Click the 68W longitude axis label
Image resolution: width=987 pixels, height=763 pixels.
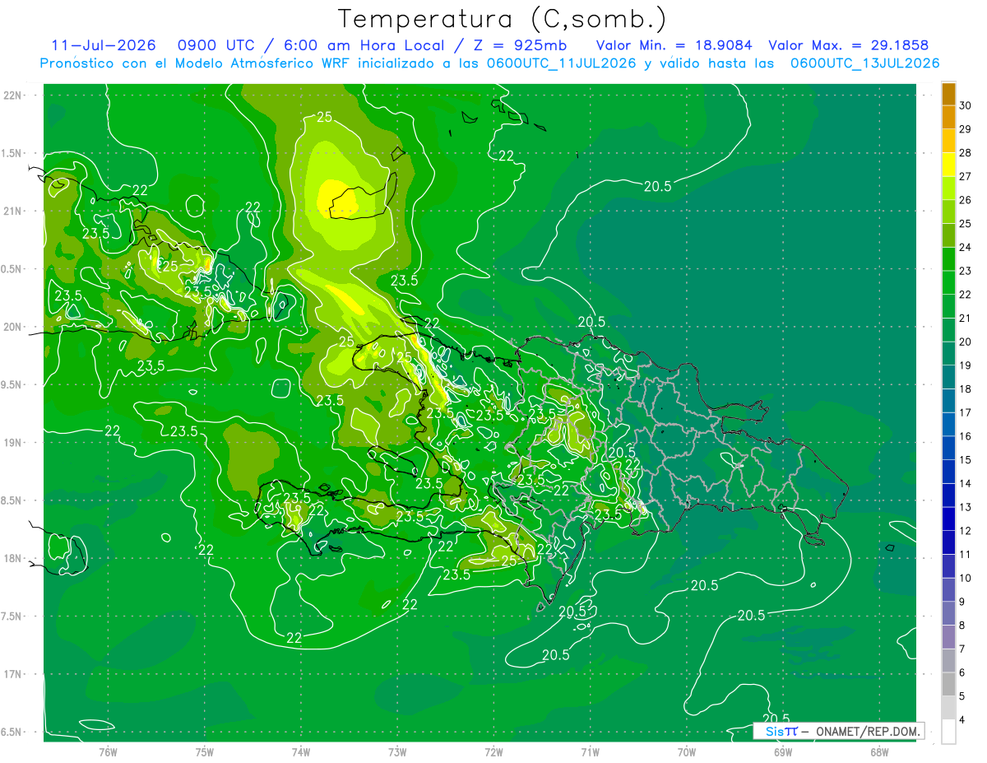coord(878,751)
